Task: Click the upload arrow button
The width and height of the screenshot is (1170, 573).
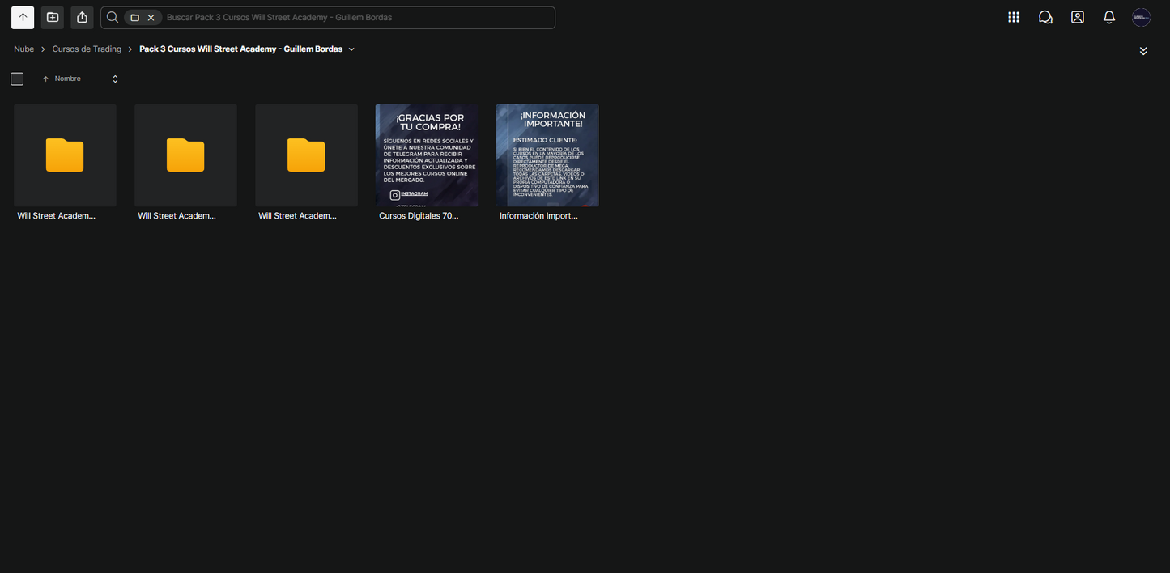Action: [23, 17]
